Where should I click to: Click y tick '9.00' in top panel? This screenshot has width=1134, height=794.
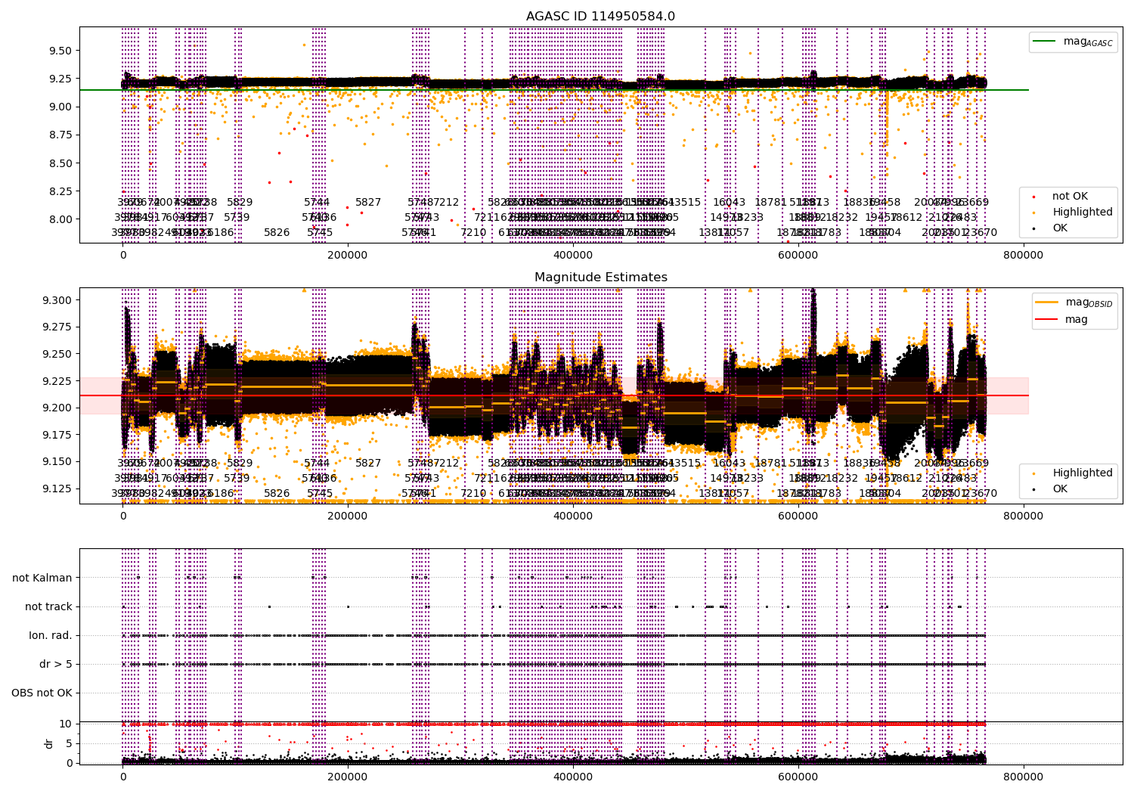[x=60, y=107]
